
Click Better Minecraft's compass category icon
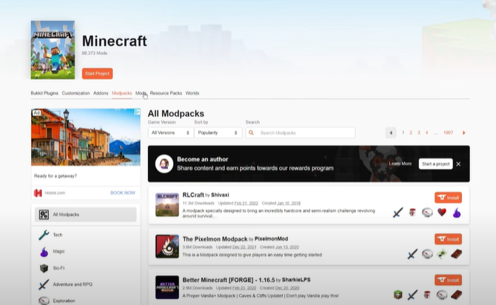tap(442, 295)
